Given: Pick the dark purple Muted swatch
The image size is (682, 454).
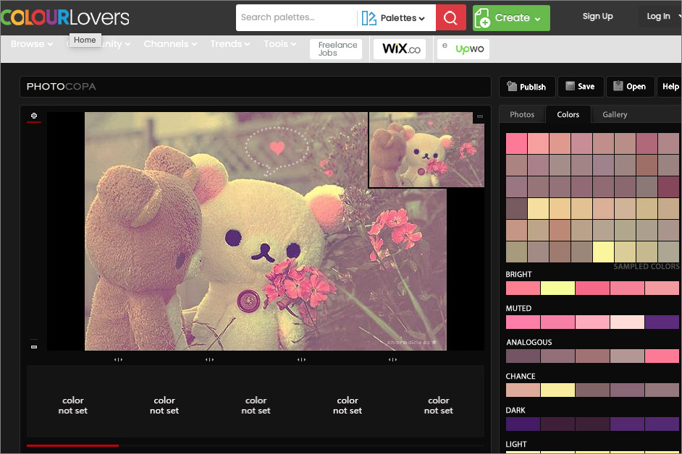Looking at the screenshot, I should tap(662, 322).
